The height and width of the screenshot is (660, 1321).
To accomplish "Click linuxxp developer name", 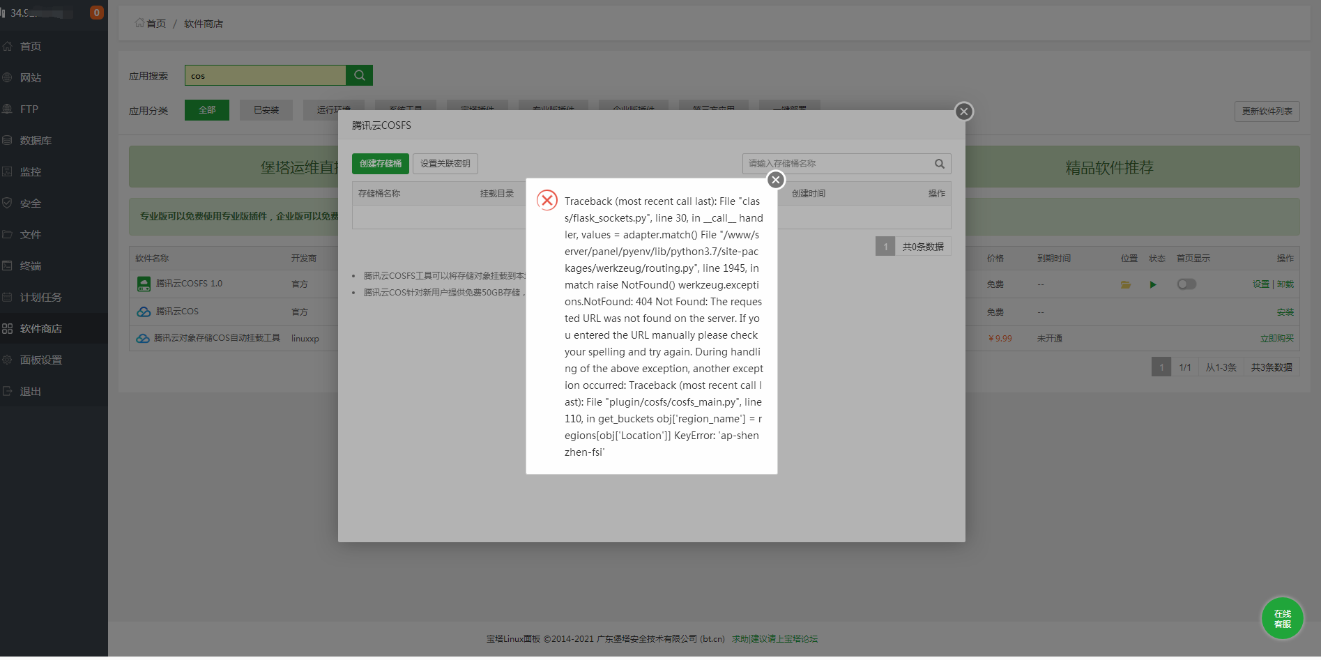I will (305, 339).
